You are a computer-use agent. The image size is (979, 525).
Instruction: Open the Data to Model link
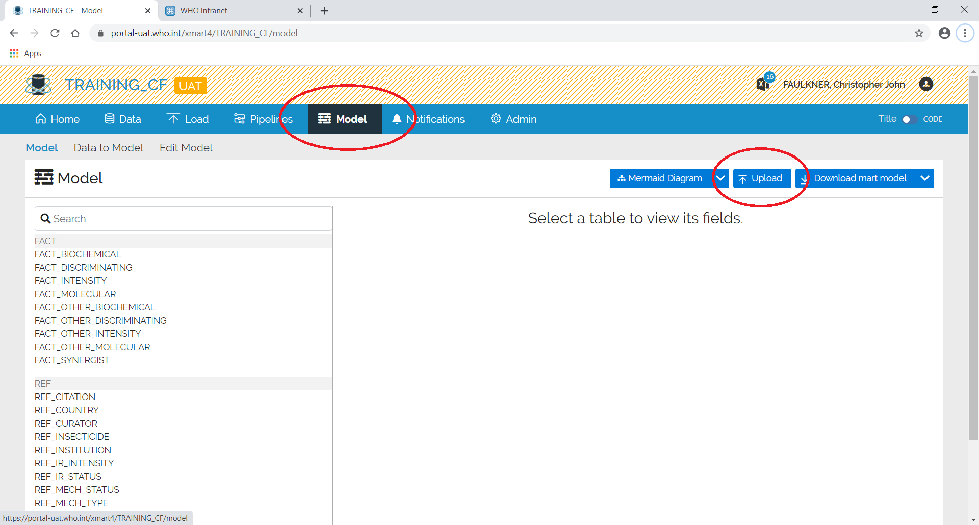tap(108, 148)
